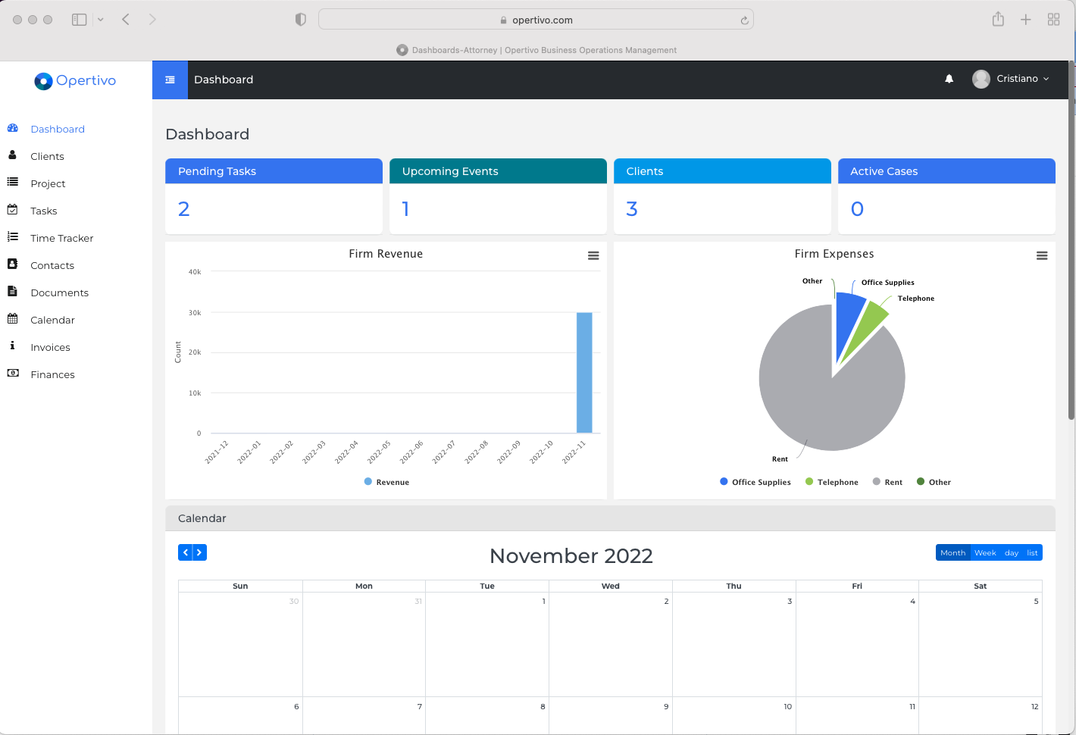1076x735 pixels.
Task: Click the Documents file icon
Action: [12, 291]
